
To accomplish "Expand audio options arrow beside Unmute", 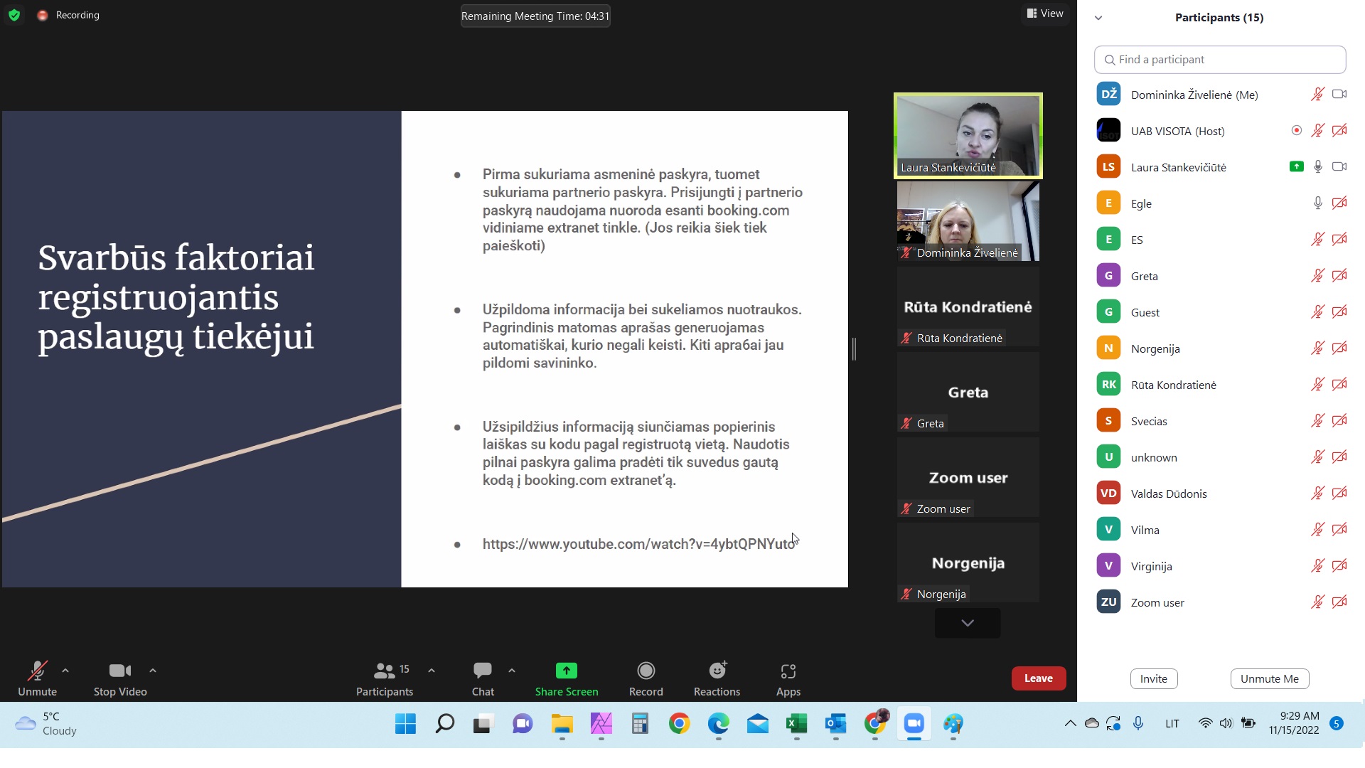I will pos(65,671).
